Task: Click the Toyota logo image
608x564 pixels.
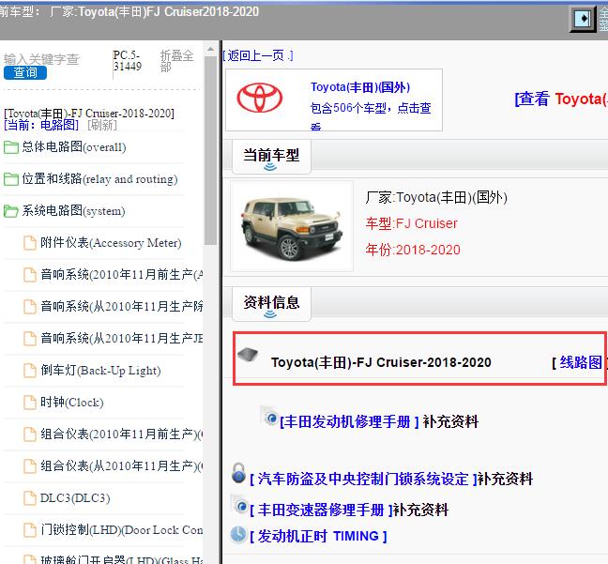Action: coord(259,99)
